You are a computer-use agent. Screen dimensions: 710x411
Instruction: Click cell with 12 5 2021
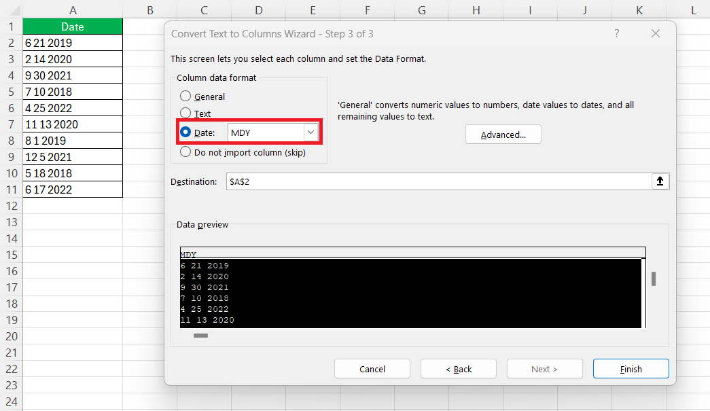73,157
